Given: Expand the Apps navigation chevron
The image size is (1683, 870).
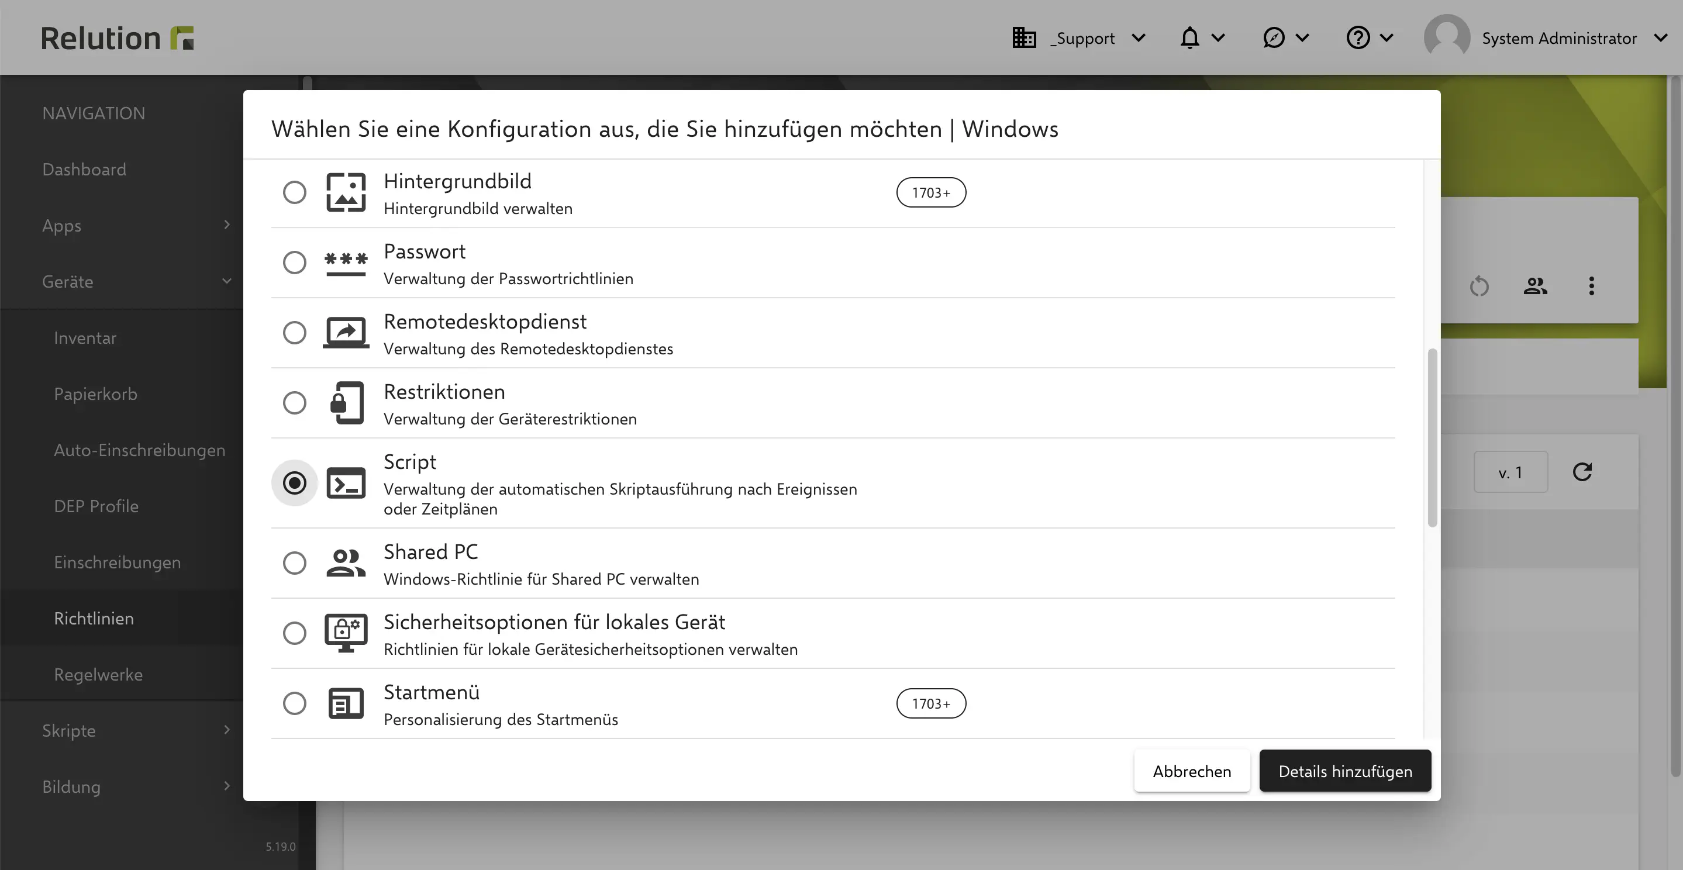Looking at the screenshot, I should point(227,225).
